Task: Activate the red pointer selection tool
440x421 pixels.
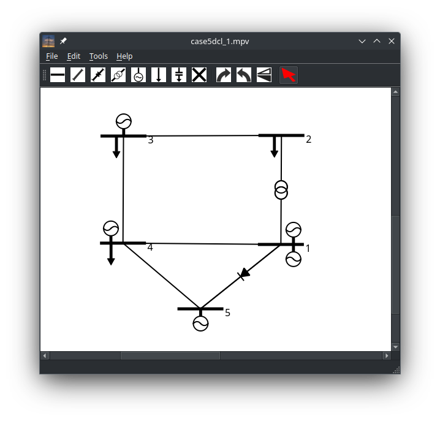Action: click(x=289, y=75)
